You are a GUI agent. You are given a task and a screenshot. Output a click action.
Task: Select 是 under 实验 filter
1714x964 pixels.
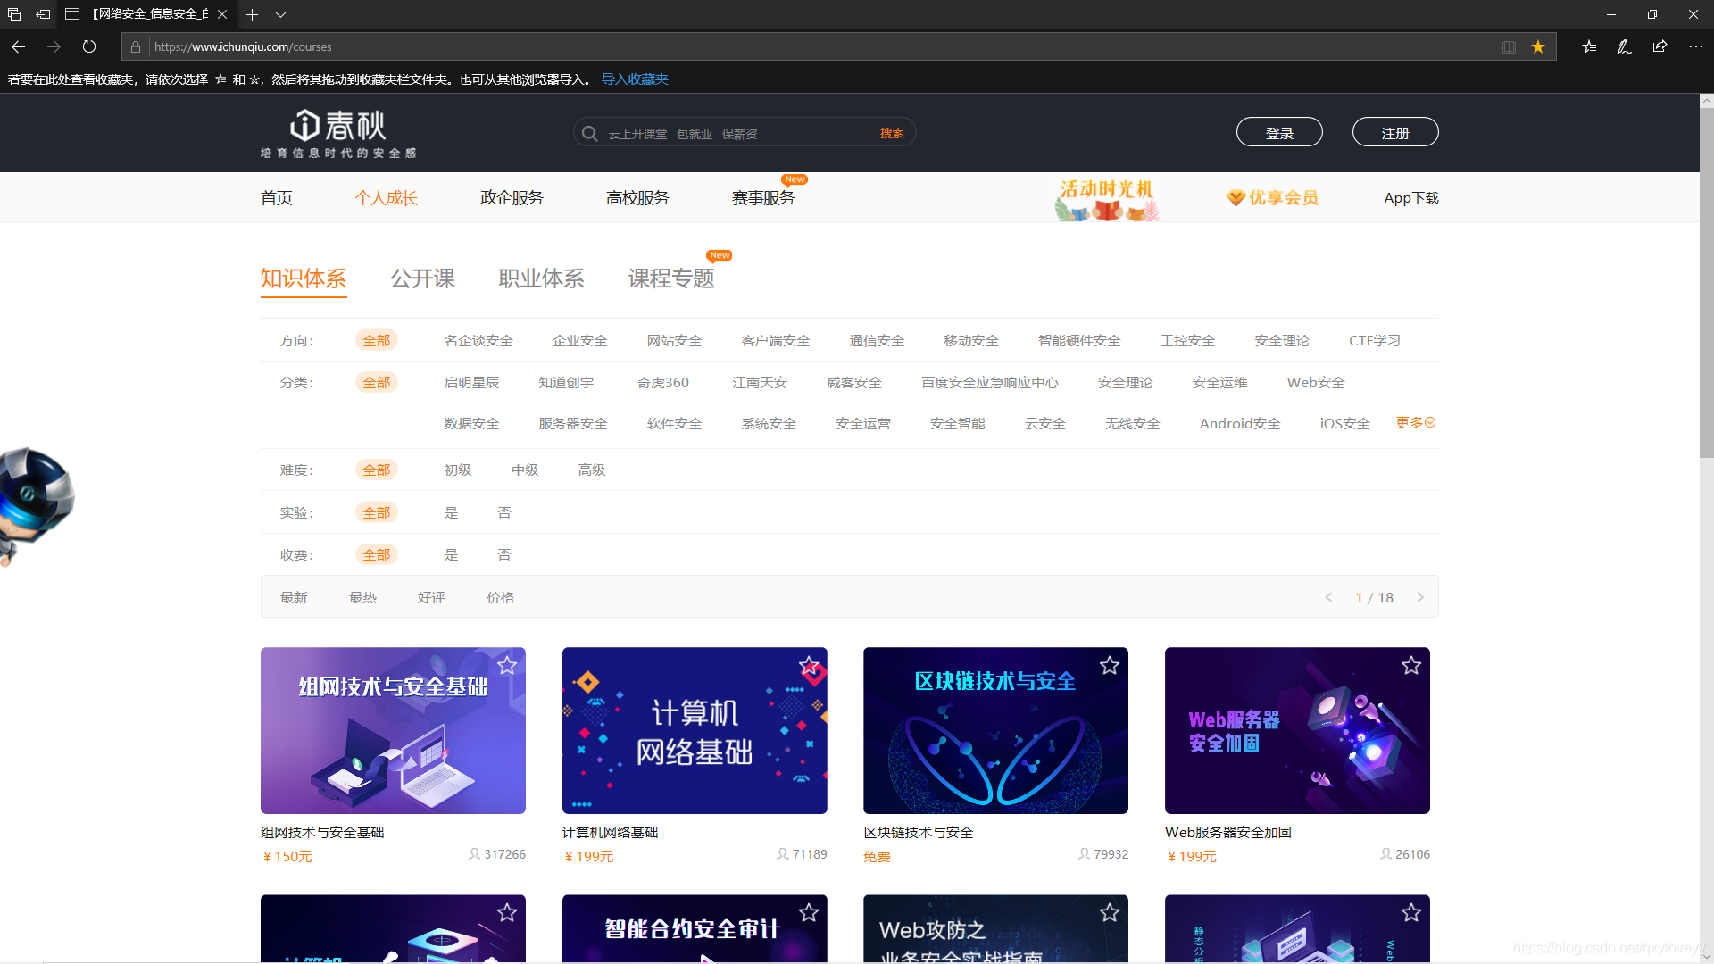pyautogui.click(x=452, y=511)
